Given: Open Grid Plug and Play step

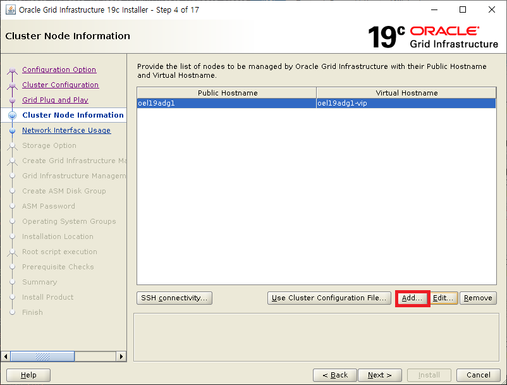Looking at the screenshot, I should 55,100.
